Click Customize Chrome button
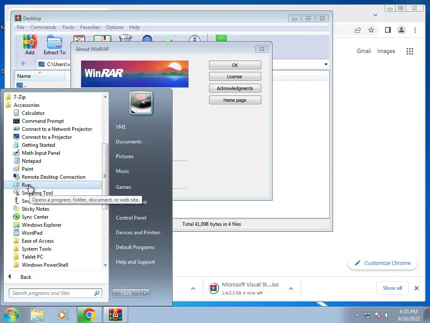430x323 pixels. [x=383, y=263]
